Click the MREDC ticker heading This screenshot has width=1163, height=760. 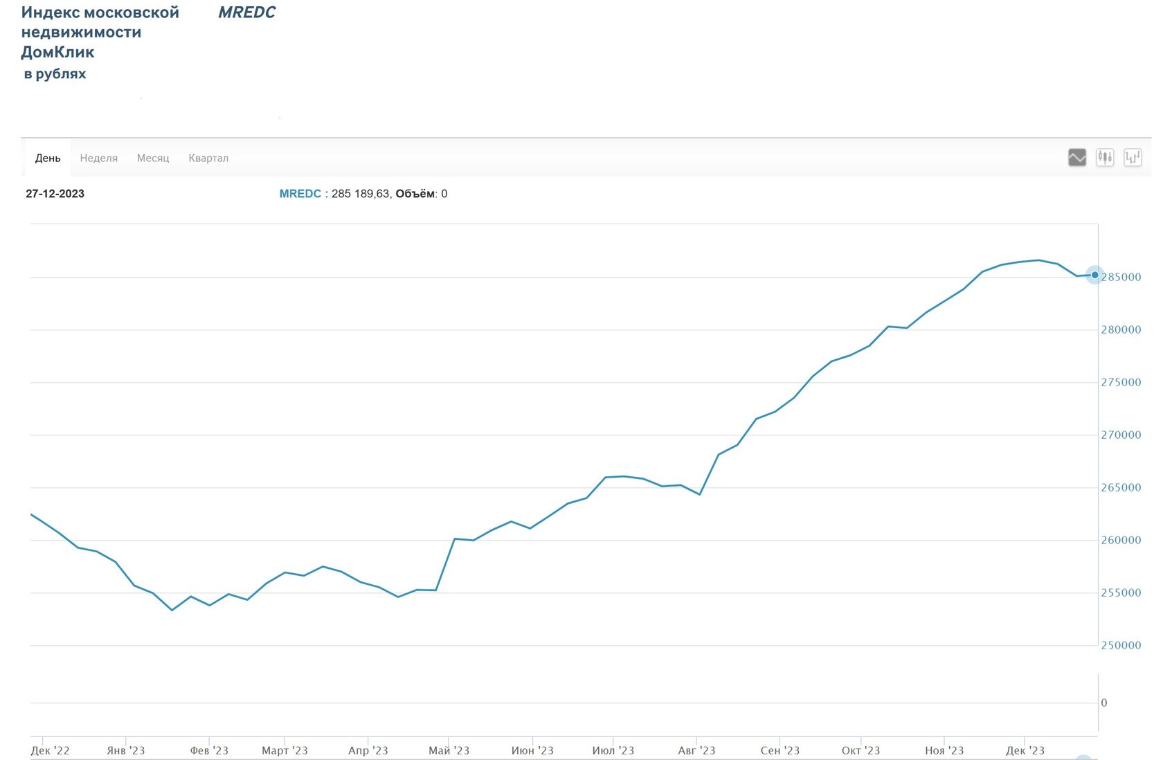coord(246,12)
